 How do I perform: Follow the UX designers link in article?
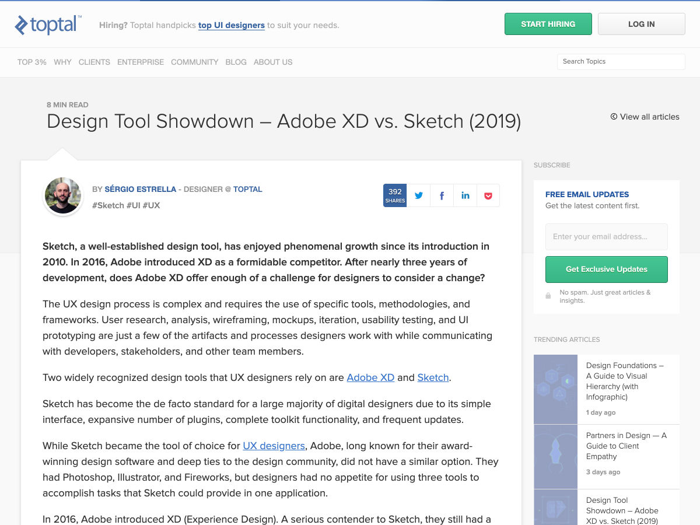(x=274, y=446)
